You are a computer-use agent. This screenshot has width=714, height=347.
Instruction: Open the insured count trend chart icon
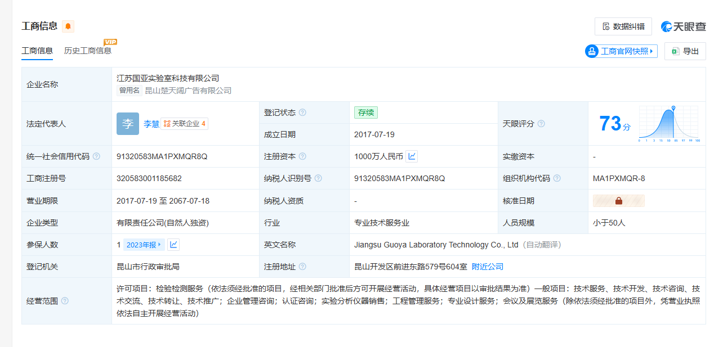point(174,245)
